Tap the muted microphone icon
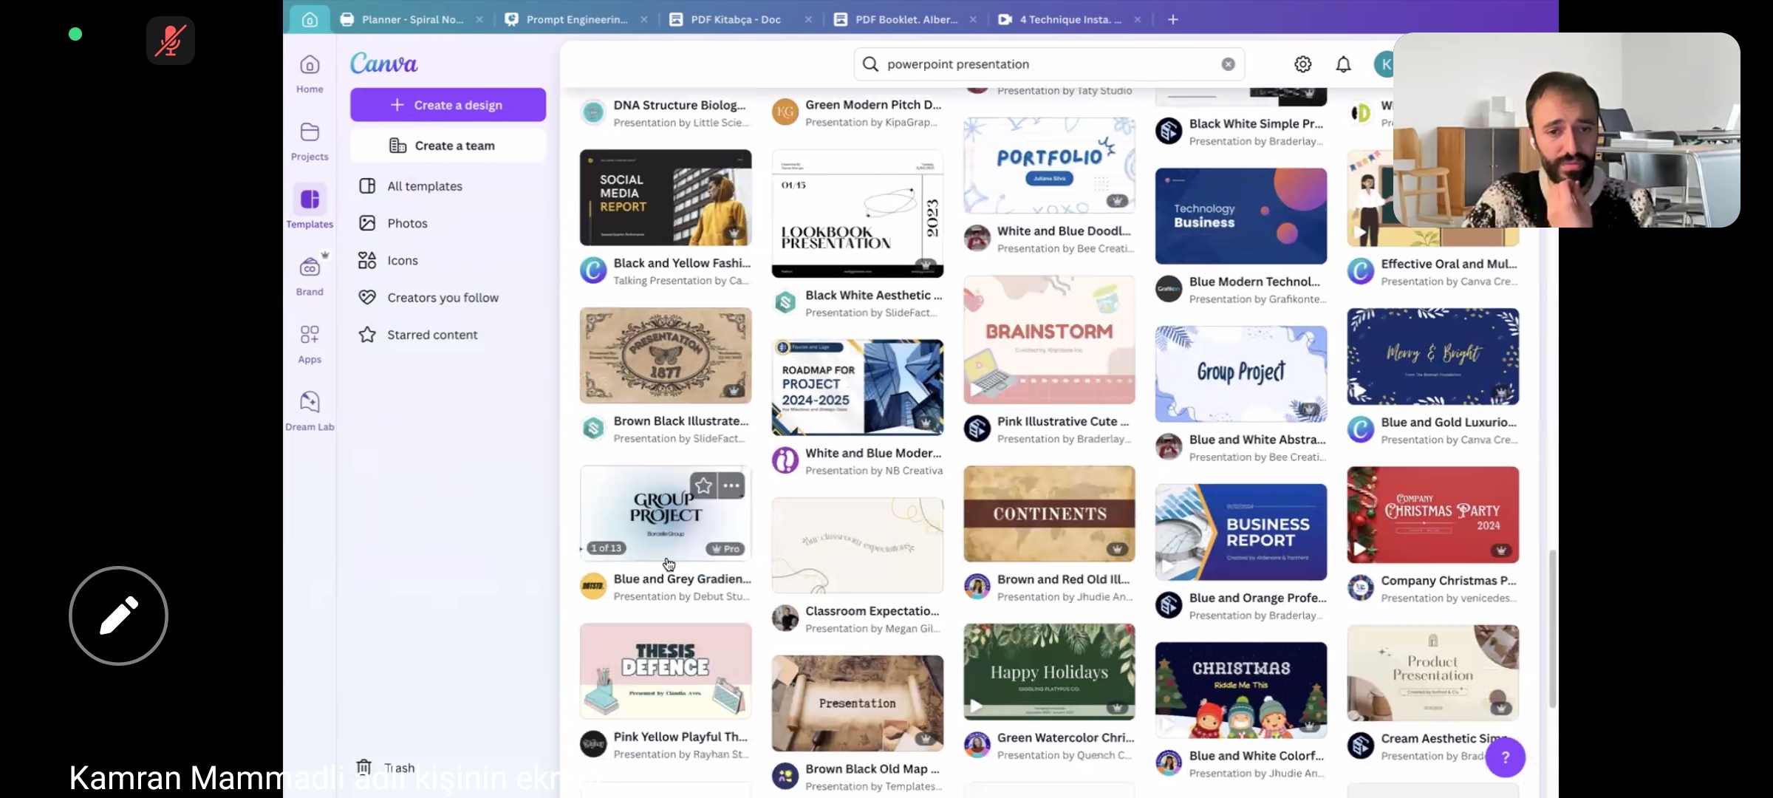This screenshot has width=1773, height=798. (170, 41)
